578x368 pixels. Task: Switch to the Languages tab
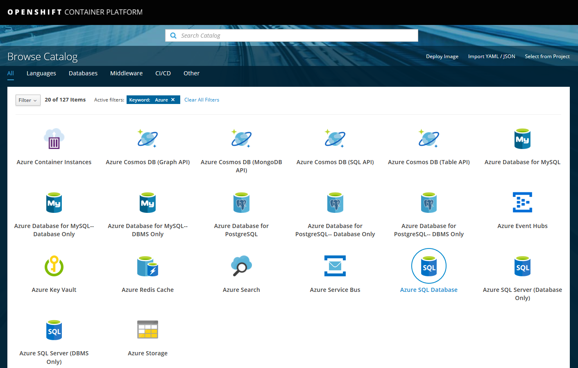point(41,73)
